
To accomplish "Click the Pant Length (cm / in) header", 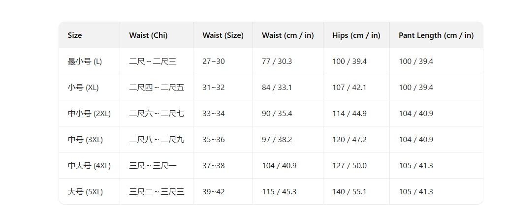I will coord(436,35).
